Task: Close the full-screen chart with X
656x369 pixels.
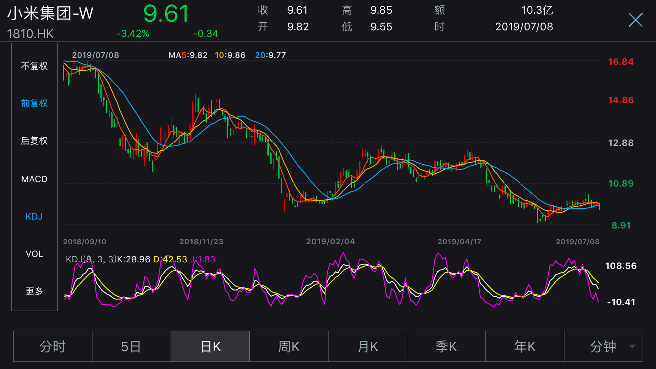Action: coord(635,20)
